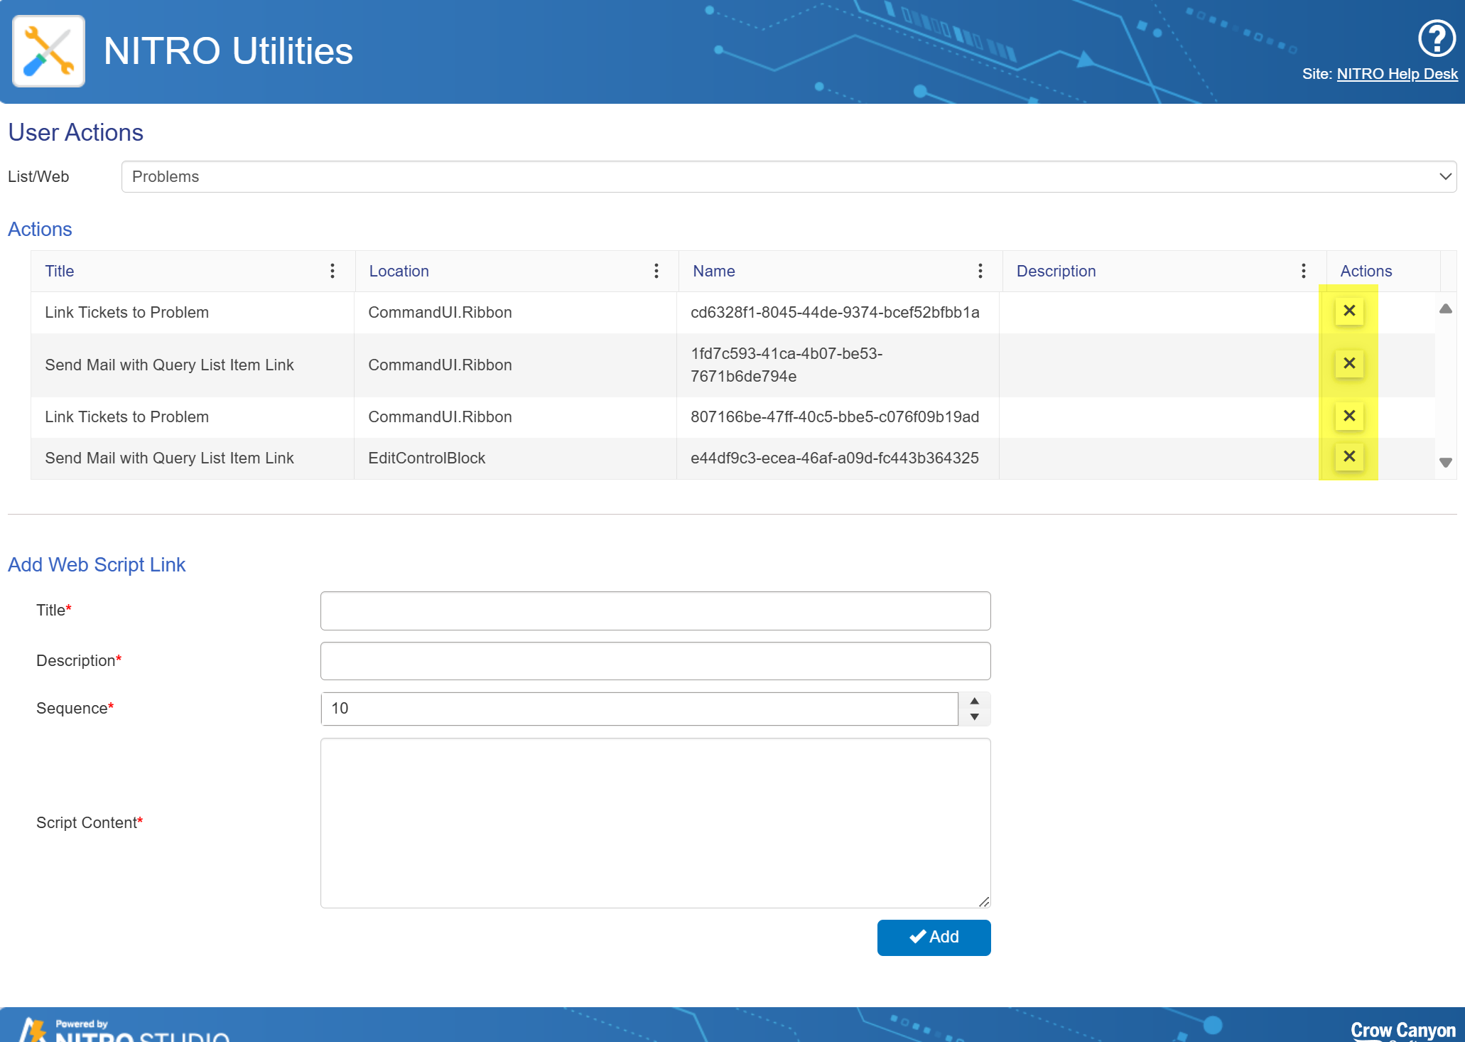Click the NITRO Utilities tools logo icon
1465x1042 pixels.
49,51
